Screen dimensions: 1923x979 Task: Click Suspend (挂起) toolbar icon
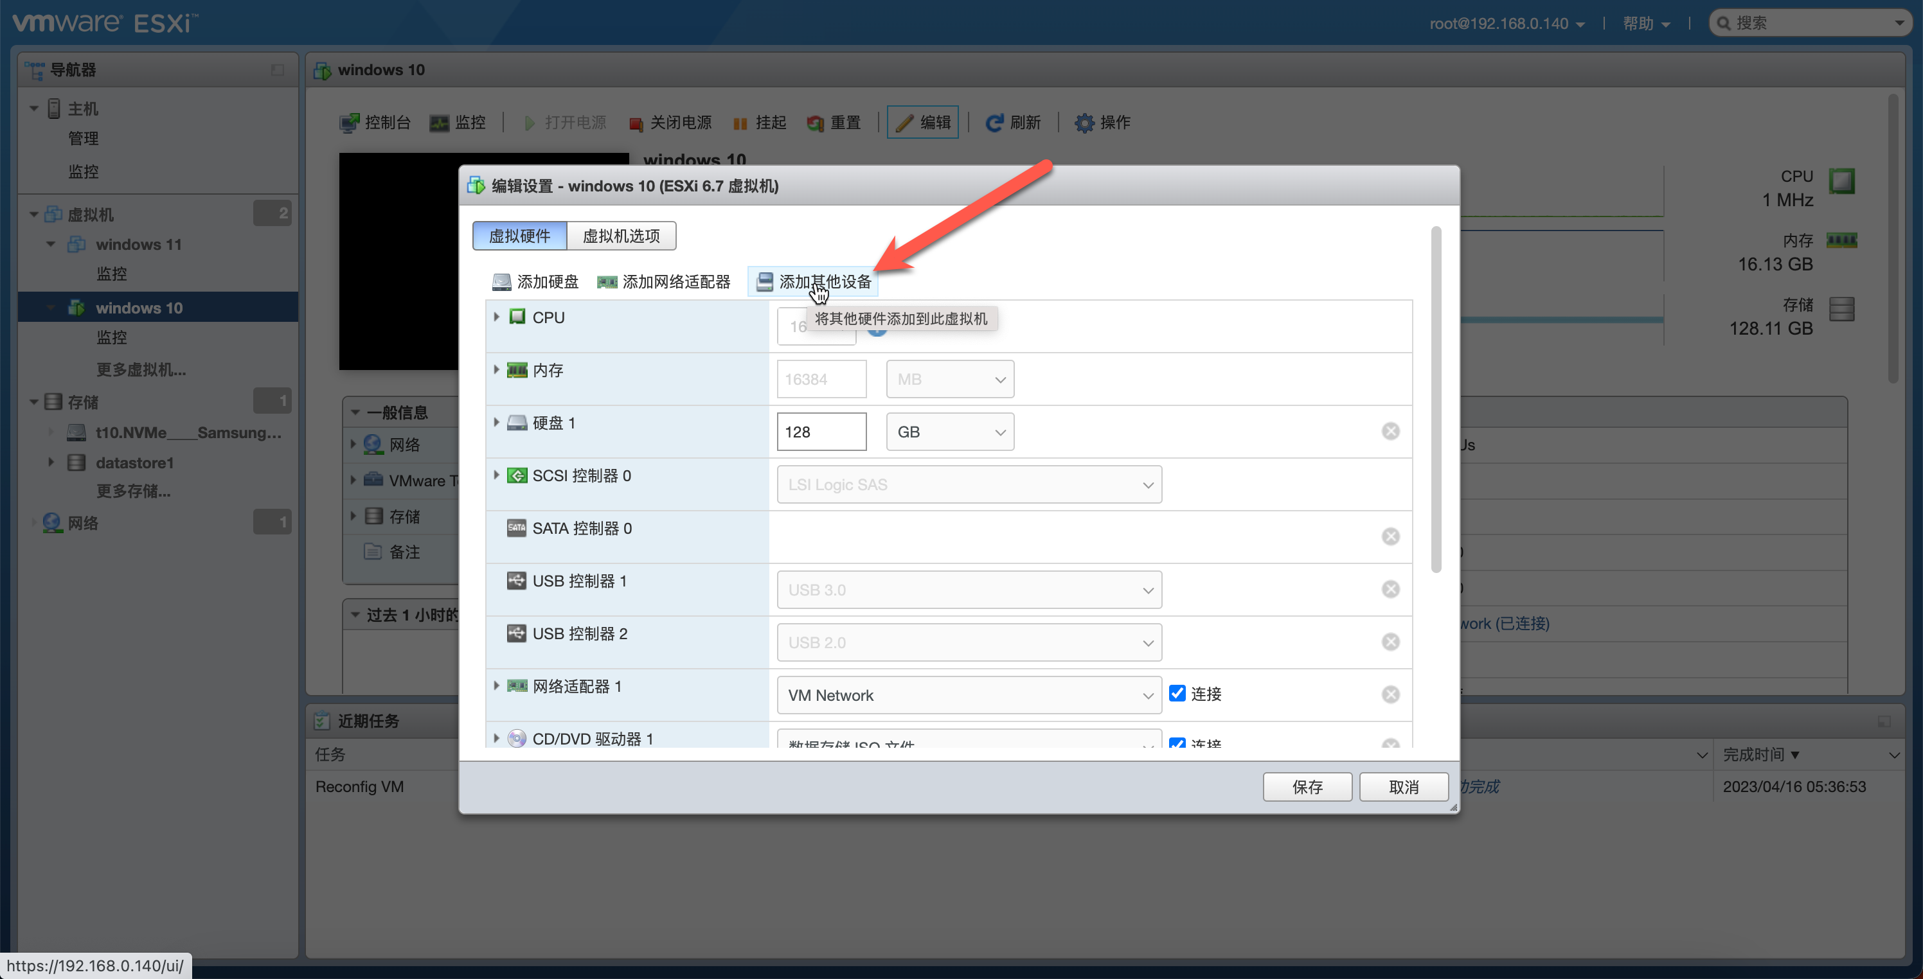[x=739, y=123]
